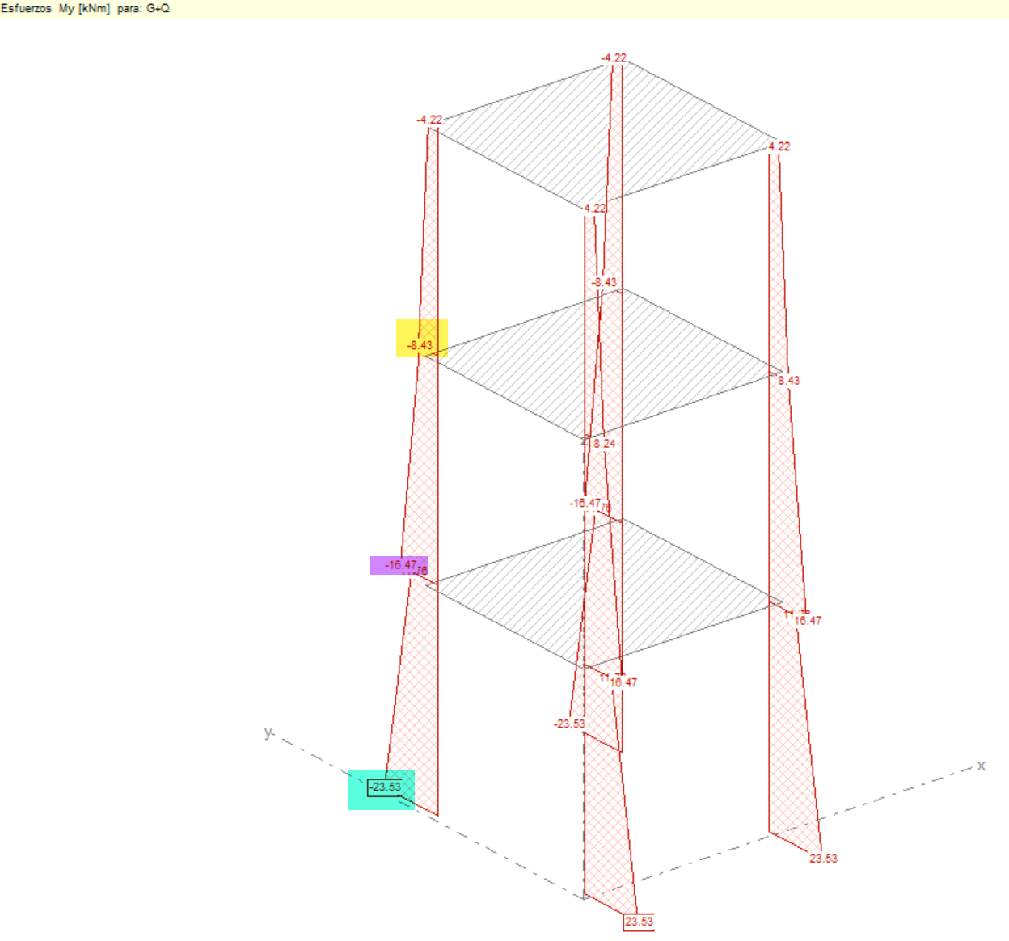Select the boxed 23.53 value at front column base

point(639,922)
